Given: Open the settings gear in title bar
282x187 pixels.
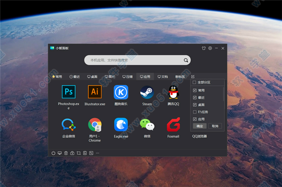Looking at the screenshot, I should click(210, 48).
